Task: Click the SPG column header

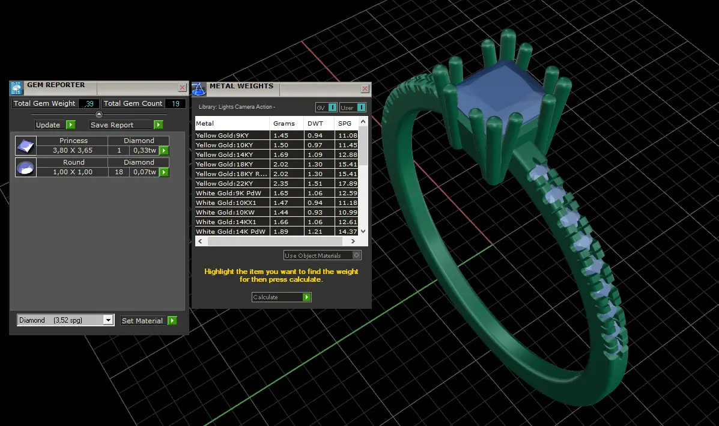Action: point(345,123)
